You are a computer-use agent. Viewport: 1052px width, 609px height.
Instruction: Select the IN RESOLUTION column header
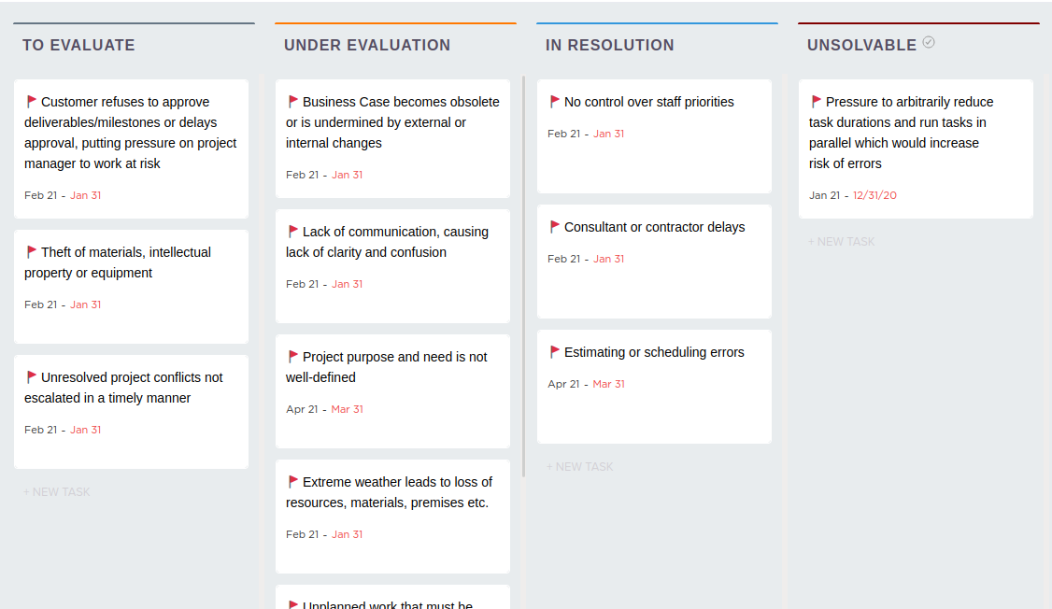coord(609,45)
